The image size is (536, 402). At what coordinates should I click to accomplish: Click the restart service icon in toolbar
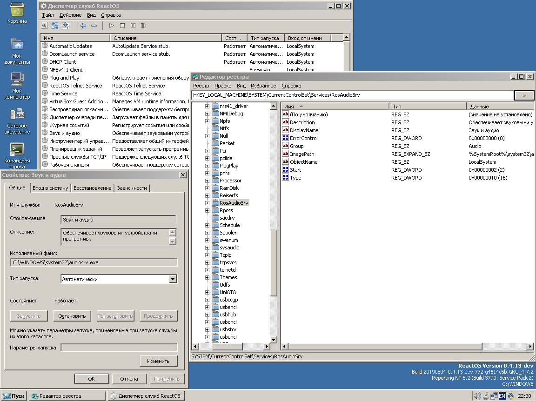pos(144,26)
